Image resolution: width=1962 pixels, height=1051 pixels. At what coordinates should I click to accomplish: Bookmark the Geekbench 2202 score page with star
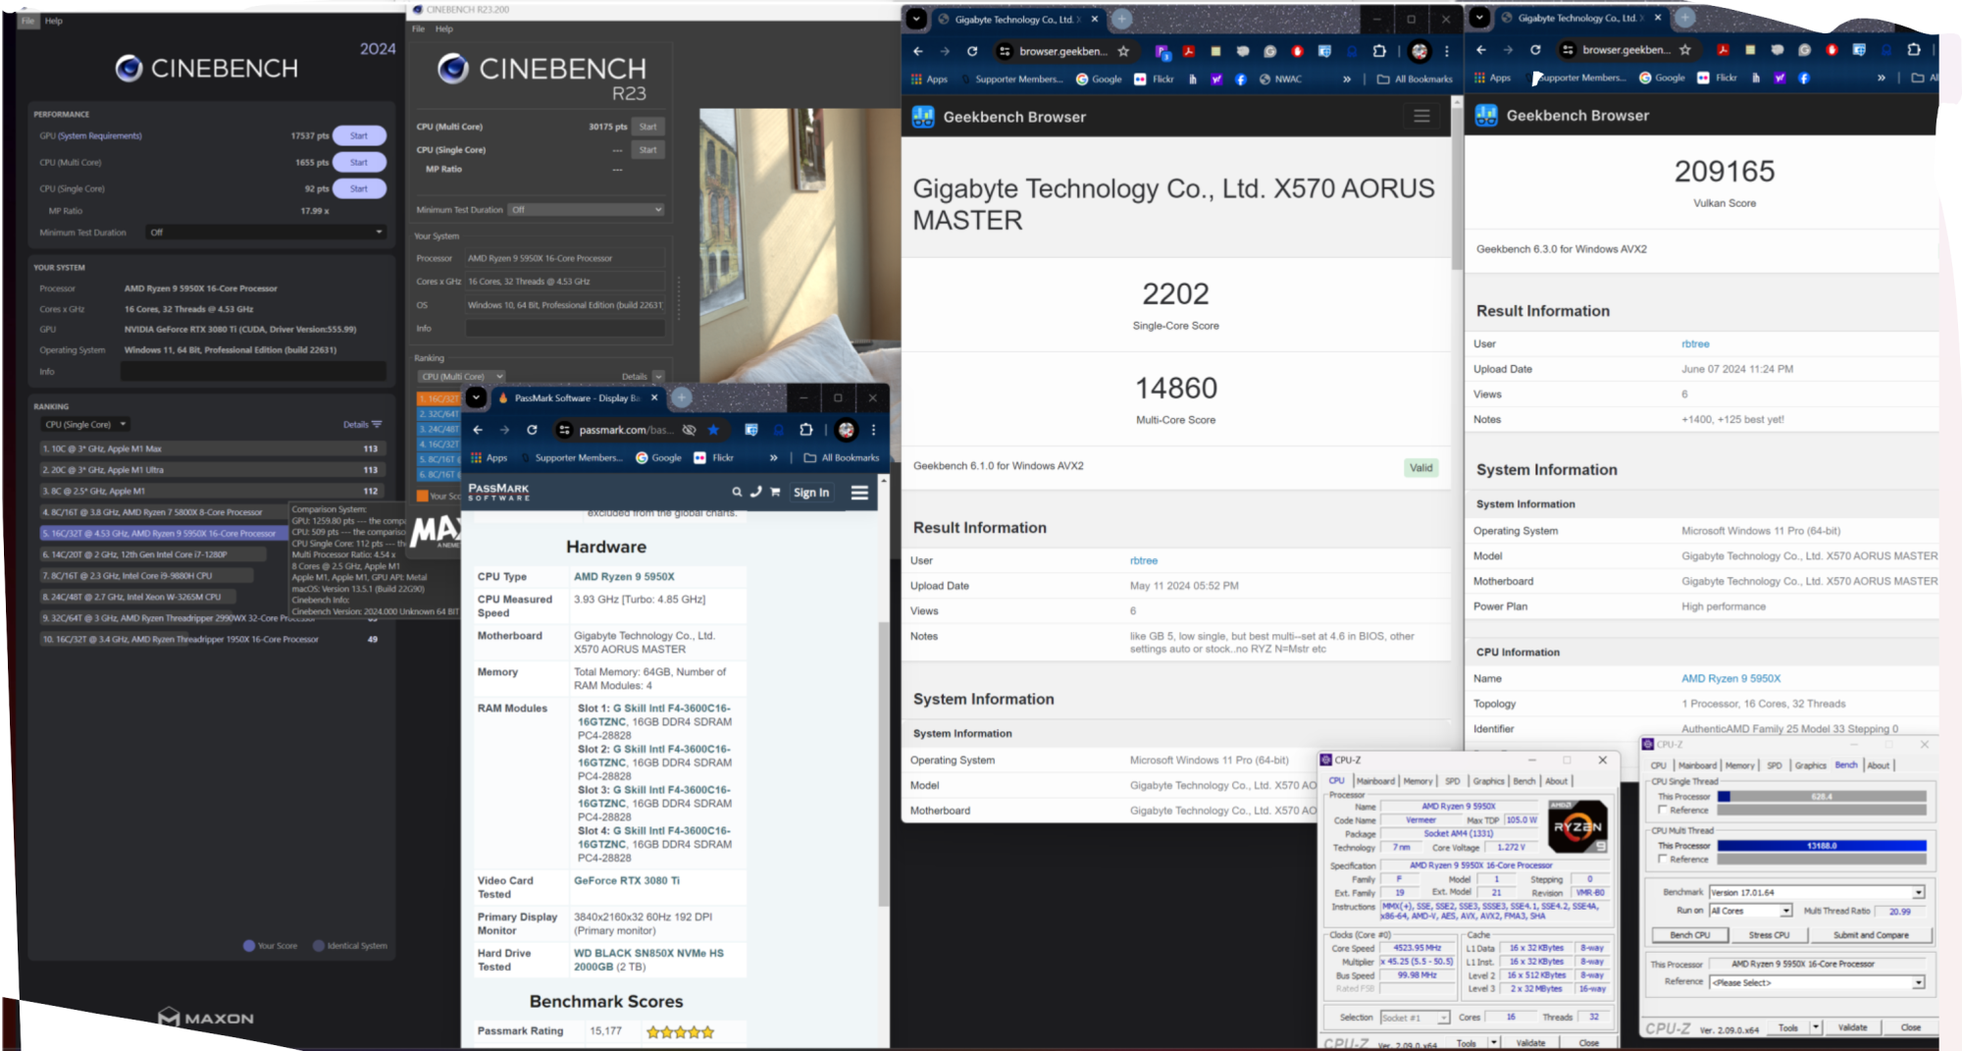click(1123, 51)
